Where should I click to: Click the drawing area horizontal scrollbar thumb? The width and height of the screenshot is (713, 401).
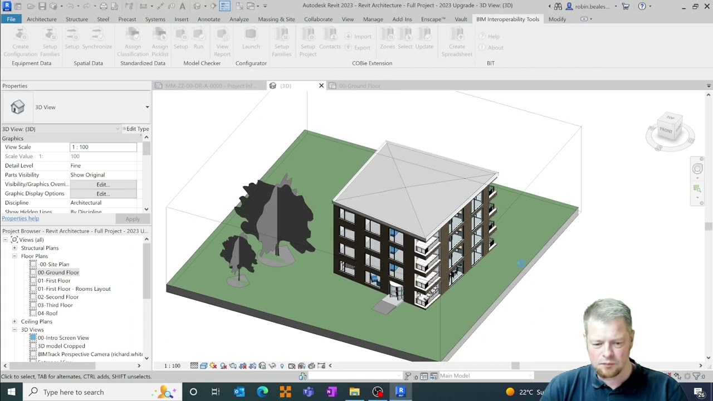coord(515,366)
